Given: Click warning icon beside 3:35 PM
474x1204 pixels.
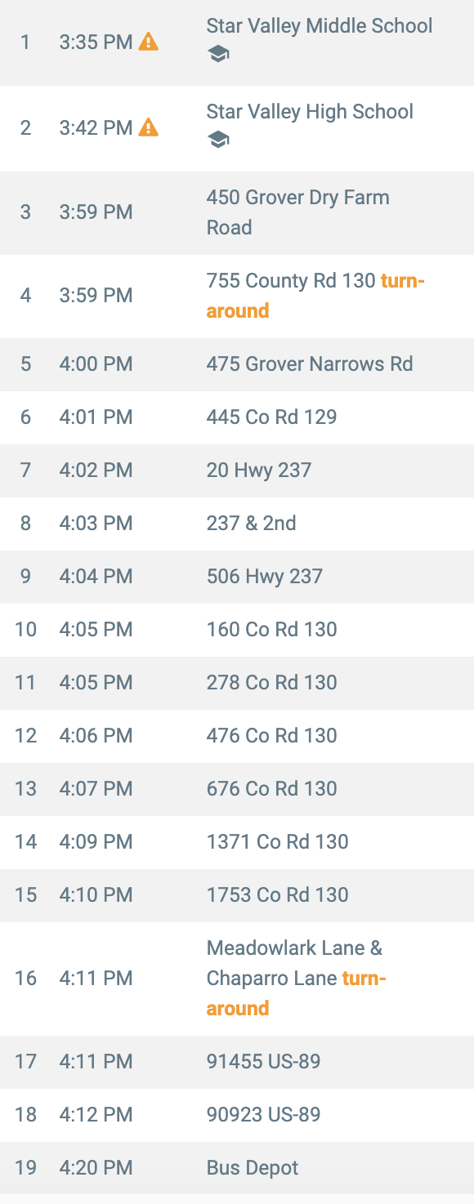Looking at the screenshot, I should click(149, 42).
